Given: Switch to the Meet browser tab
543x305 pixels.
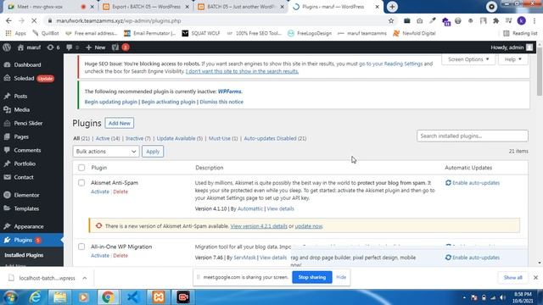Looking at the screenshot, I should pos(50,7).
